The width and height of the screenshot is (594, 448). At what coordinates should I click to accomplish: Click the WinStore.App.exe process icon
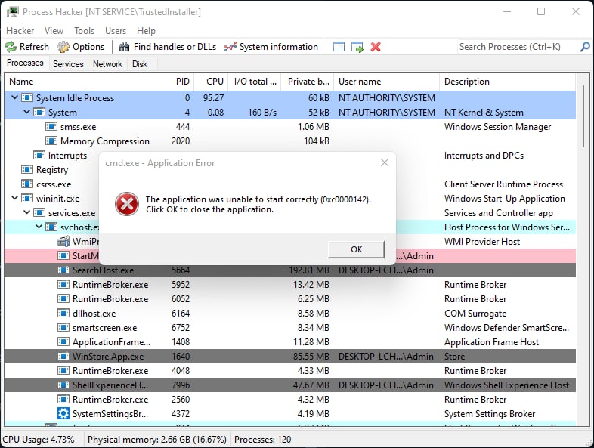pos(63,357)
